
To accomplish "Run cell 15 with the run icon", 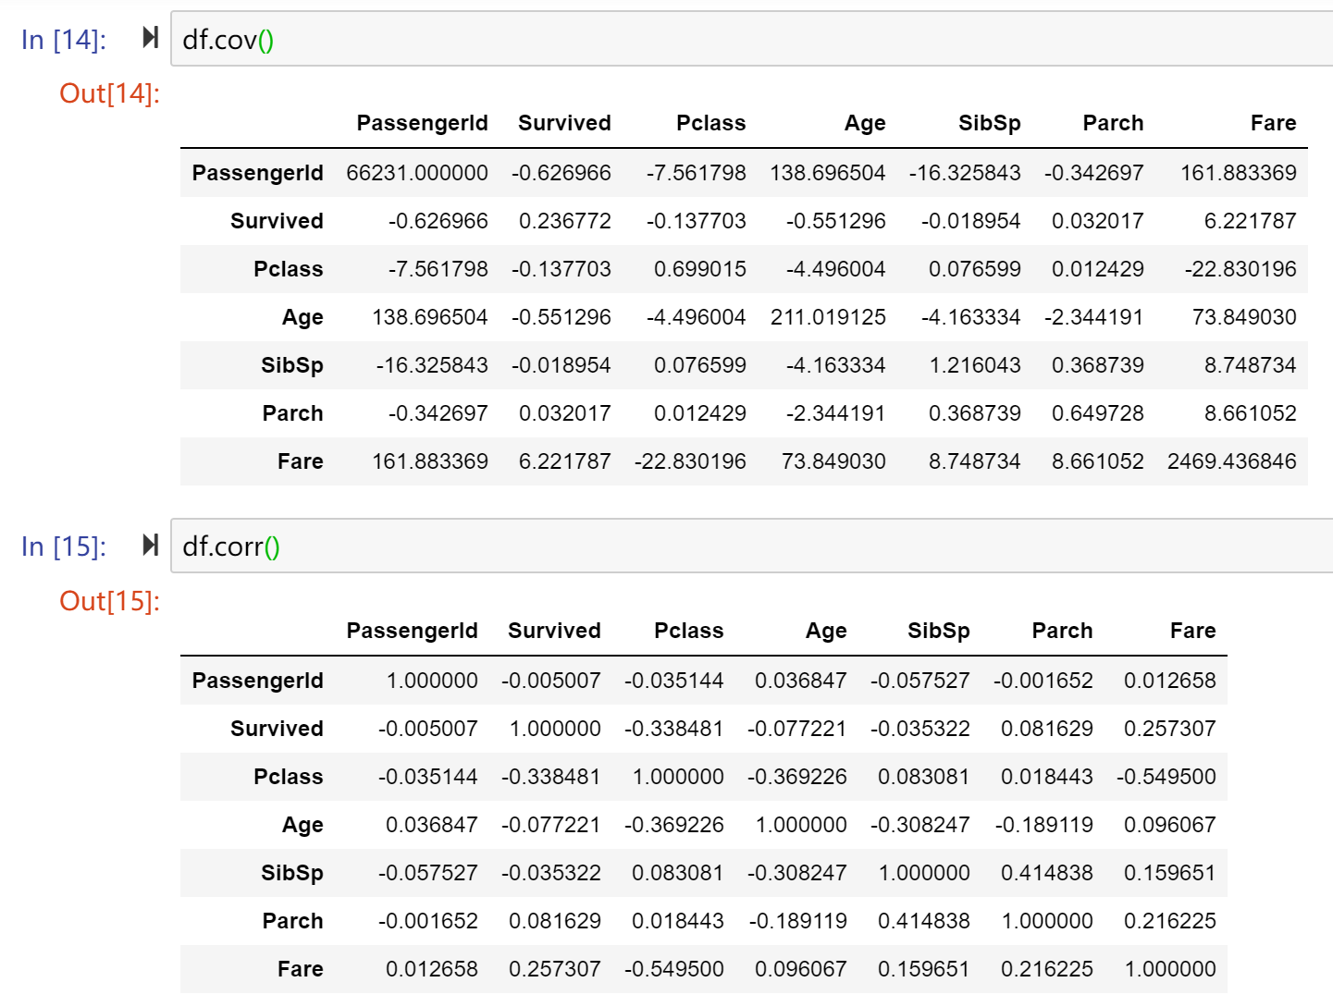I will [150, 546].
